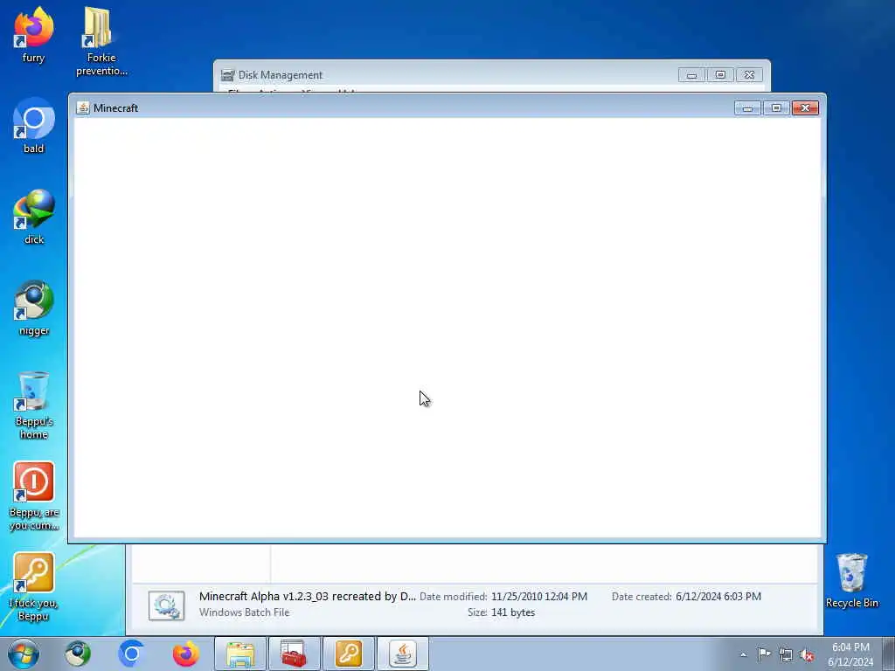Launch SRWare Iron from the taskbar
The height and width of the screenshot is (671, 895).
pyautogui.click(x=77, y=654)
